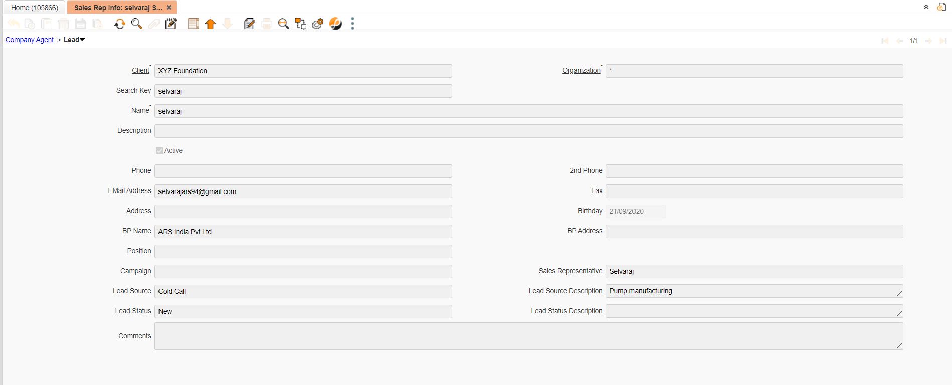This screenshot has width=952, height=385.
Task: Open the three-dot more options menu
Action: (352, 24)
